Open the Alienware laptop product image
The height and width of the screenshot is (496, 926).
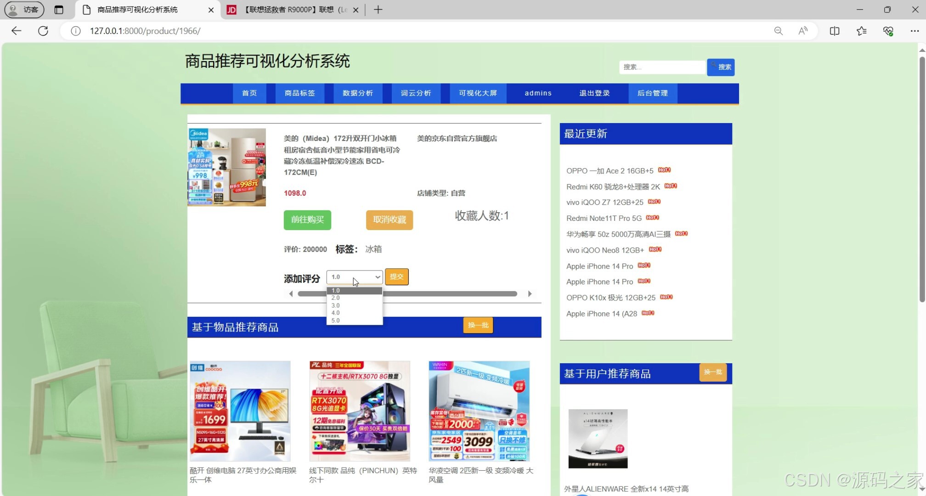598,439
